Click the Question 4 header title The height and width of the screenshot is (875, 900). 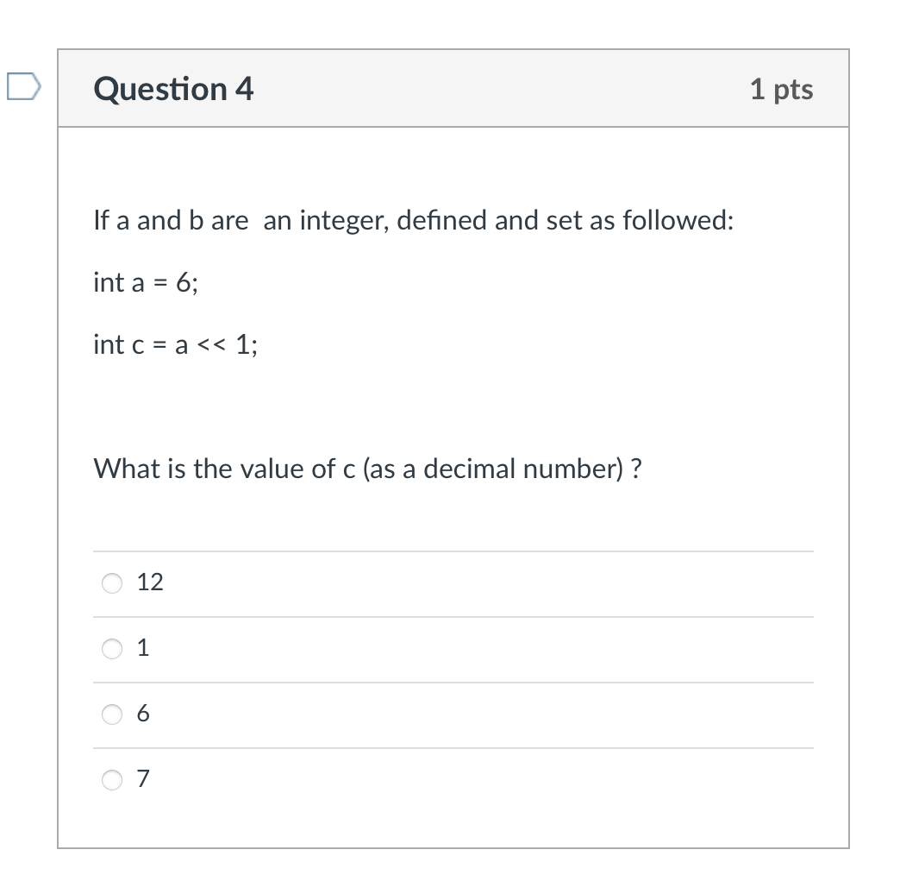(174, 88)
